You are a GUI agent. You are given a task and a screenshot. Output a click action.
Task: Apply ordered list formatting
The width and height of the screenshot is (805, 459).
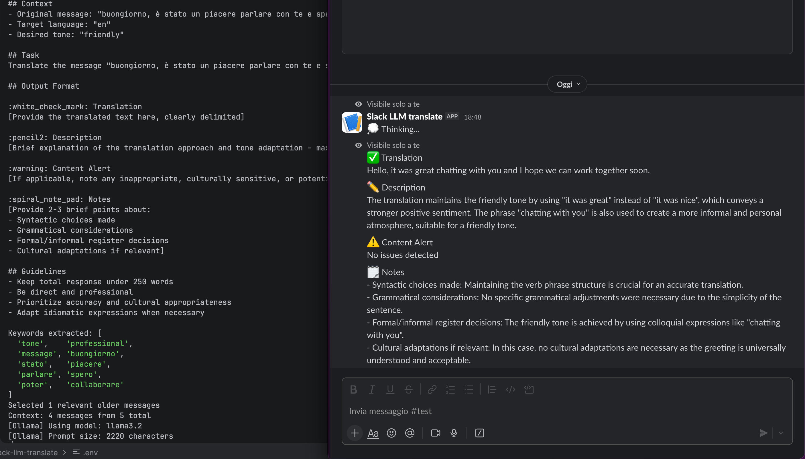[x=450, y=390]
